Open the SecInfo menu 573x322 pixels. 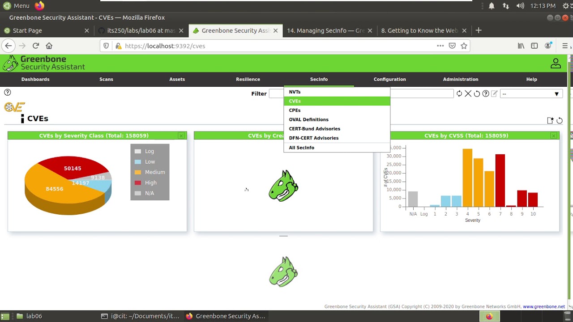(x=319, y=79)
